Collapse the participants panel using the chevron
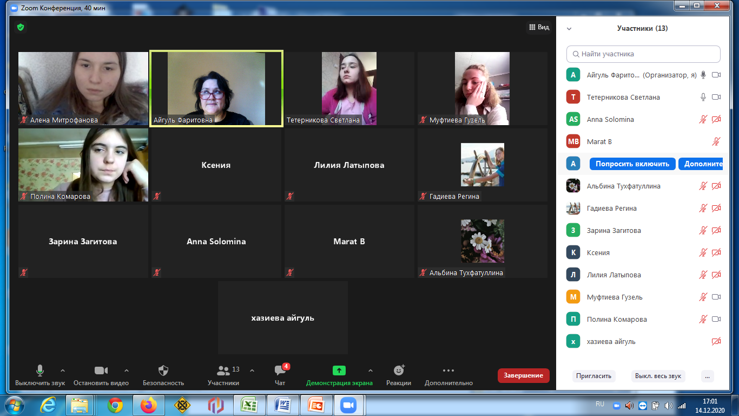 tap(569, 29)
